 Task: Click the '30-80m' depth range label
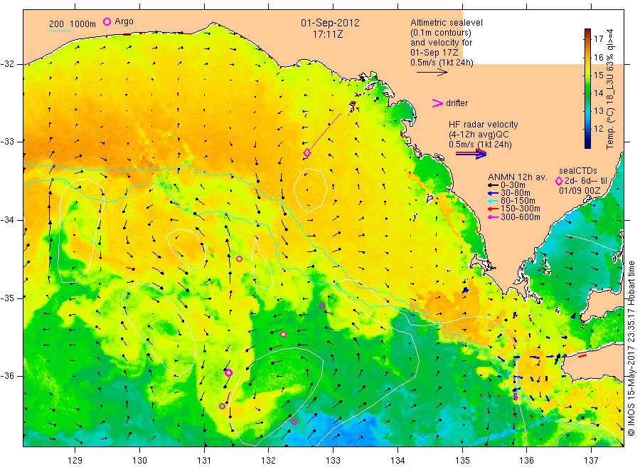click(516, 193)
